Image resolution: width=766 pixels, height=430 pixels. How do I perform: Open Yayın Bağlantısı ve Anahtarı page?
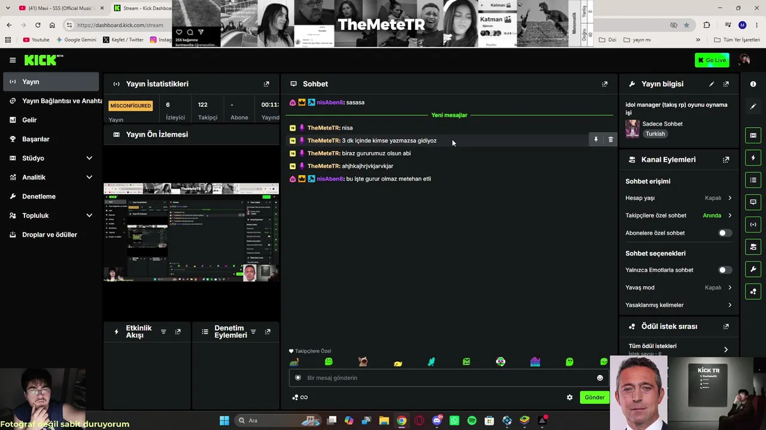click(x=50, y=101)
